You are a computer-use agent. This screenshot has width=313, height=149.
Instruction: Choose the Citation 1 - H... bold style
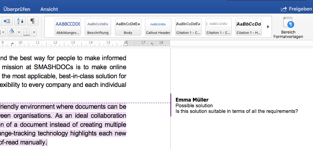coord(249,27)
